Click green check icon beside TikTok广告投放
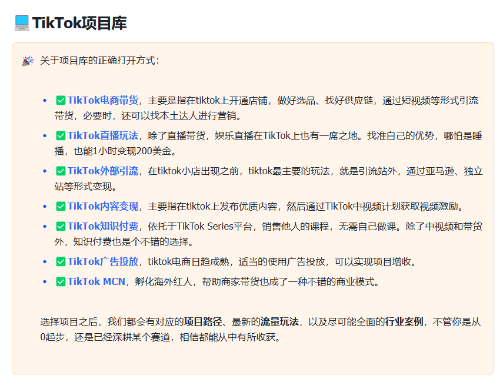The image size is (503, 385). coord(61,262)
